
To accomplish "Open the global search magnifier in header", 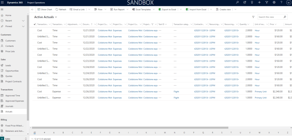I will 237,2.
